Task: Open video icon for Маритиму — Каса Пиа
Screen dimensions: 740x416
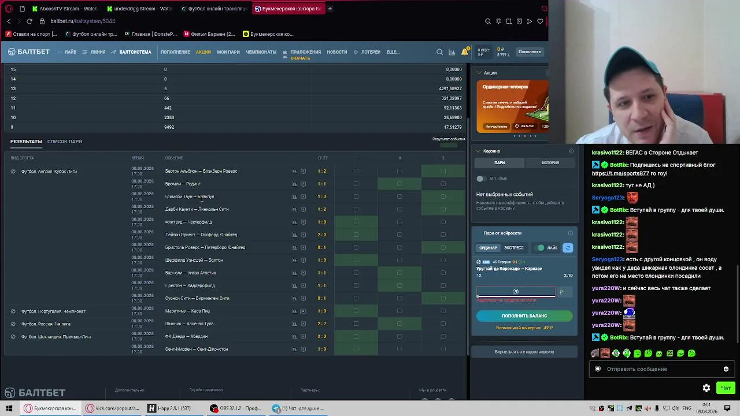Action: pos(303,311)
